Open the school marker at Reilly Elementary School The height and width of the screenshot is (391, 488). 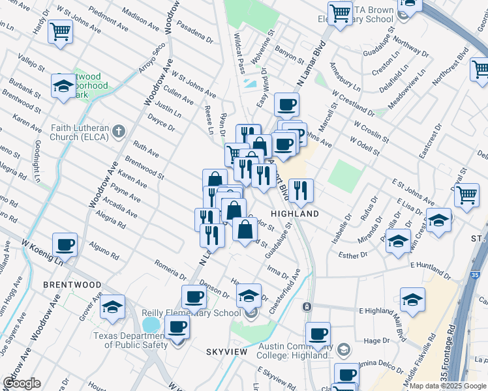249,297
